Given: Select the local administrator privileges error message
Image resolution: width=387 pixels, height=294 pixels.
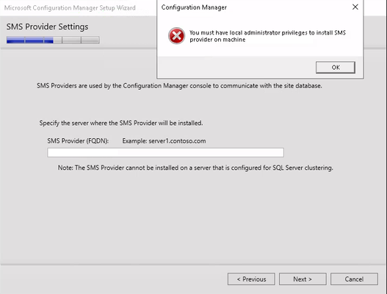Looking at the screenshot, I should click(x=267, y=36).
